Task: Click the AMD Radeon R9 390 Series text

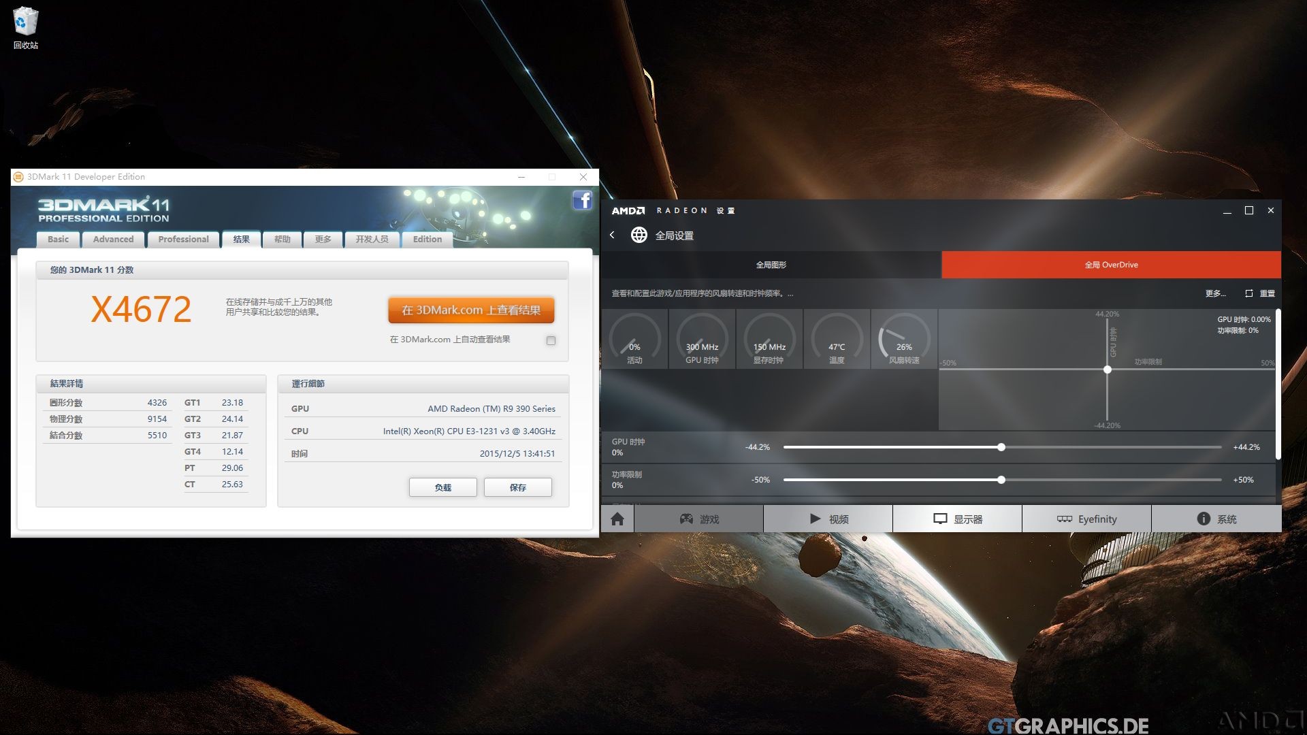Action: pos(491,409)
